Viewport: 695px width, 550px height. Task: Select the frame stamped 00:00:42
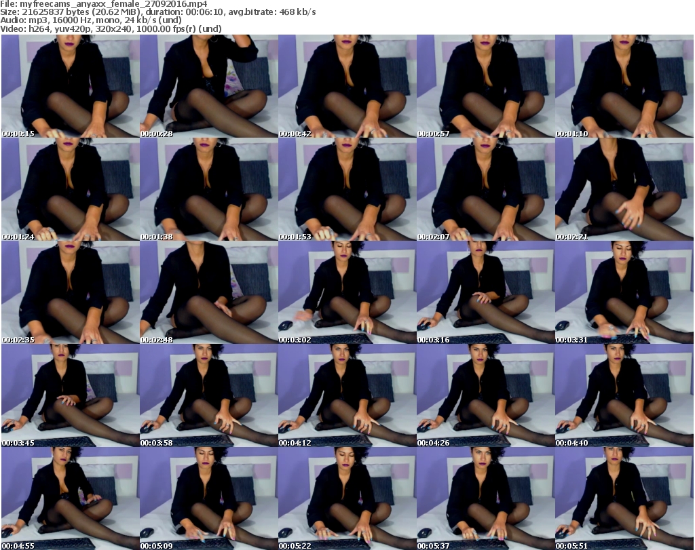point(347,86)
